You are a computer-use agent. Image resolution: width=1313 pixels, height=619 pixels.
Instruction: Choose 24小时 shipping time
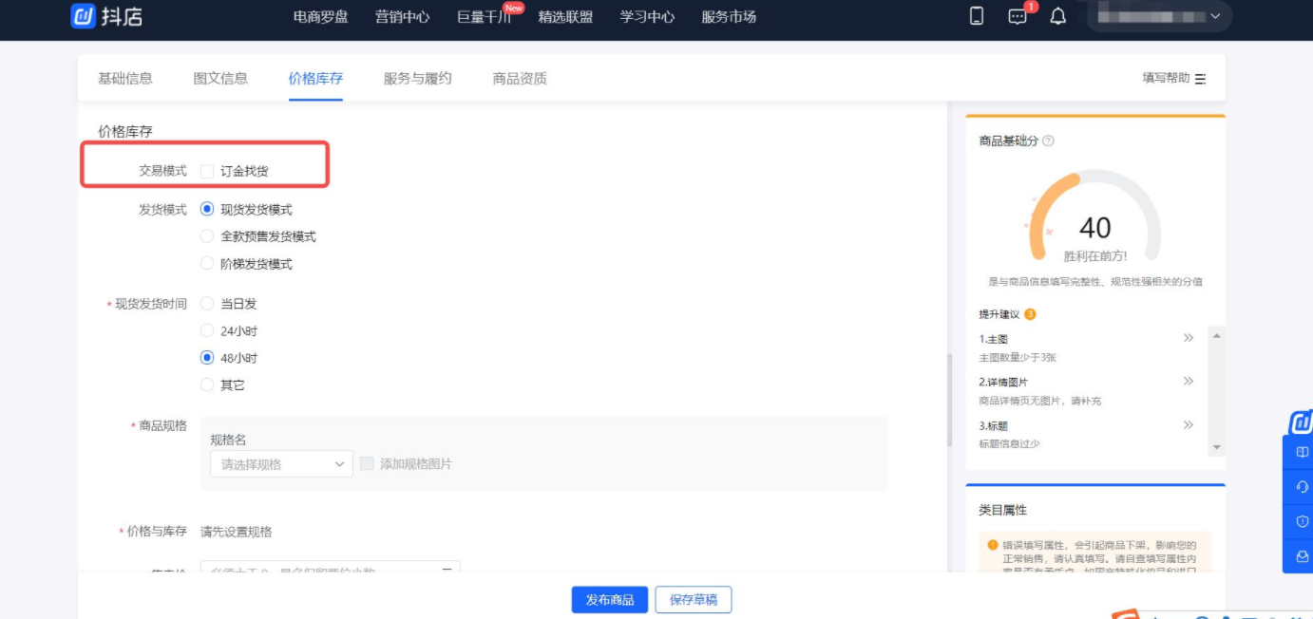(207, 331)
